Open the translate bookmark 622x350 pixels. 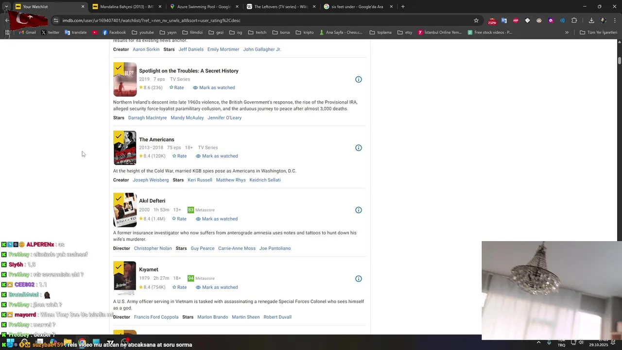tap(75, 33)
